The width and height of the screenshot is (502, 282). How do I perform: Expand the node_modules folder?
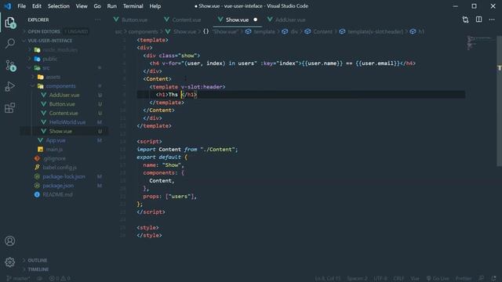tap(60, 50)
